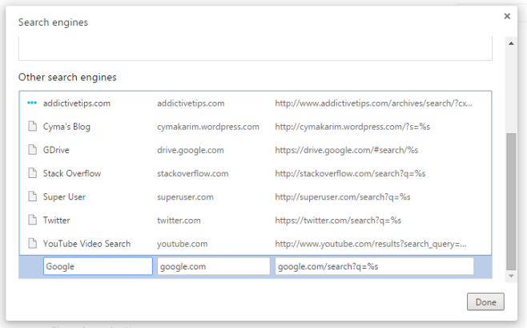Click the drive.google.com/#search/%s URL
This screenshot has height=328, width=527.
(x=347, y=150)
